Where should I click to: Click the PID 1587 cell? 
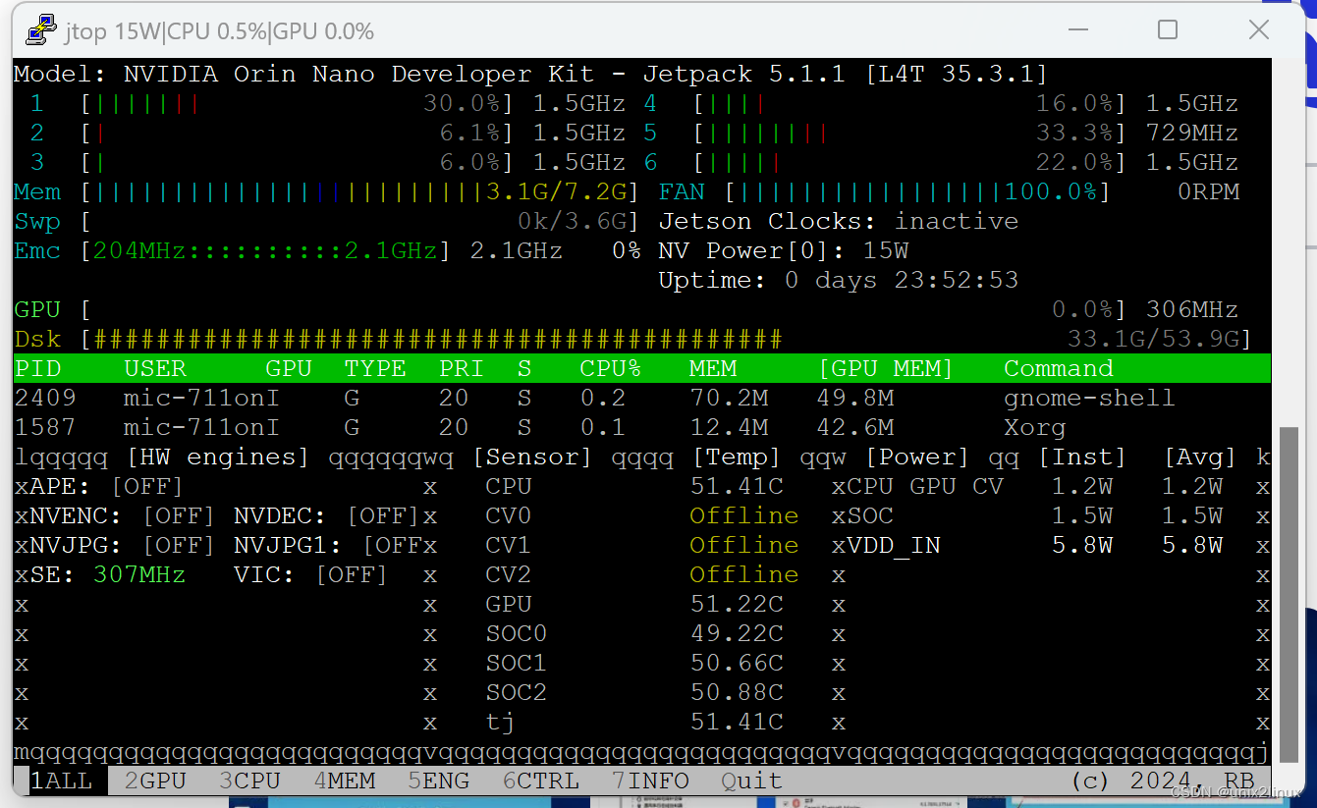point(45,427)
